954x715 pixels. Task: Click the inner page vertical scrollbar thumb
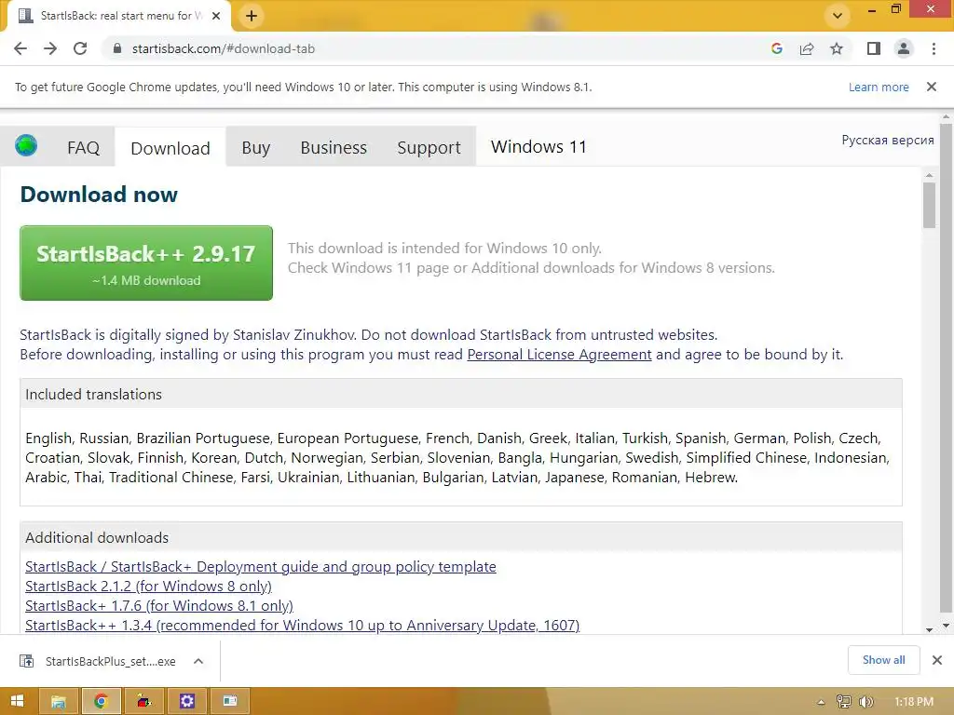929,205
